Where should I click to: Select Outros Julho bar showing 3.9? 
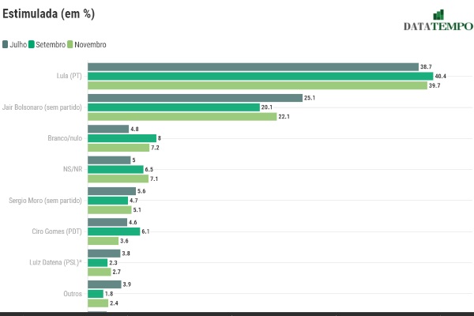pos(104,284)
